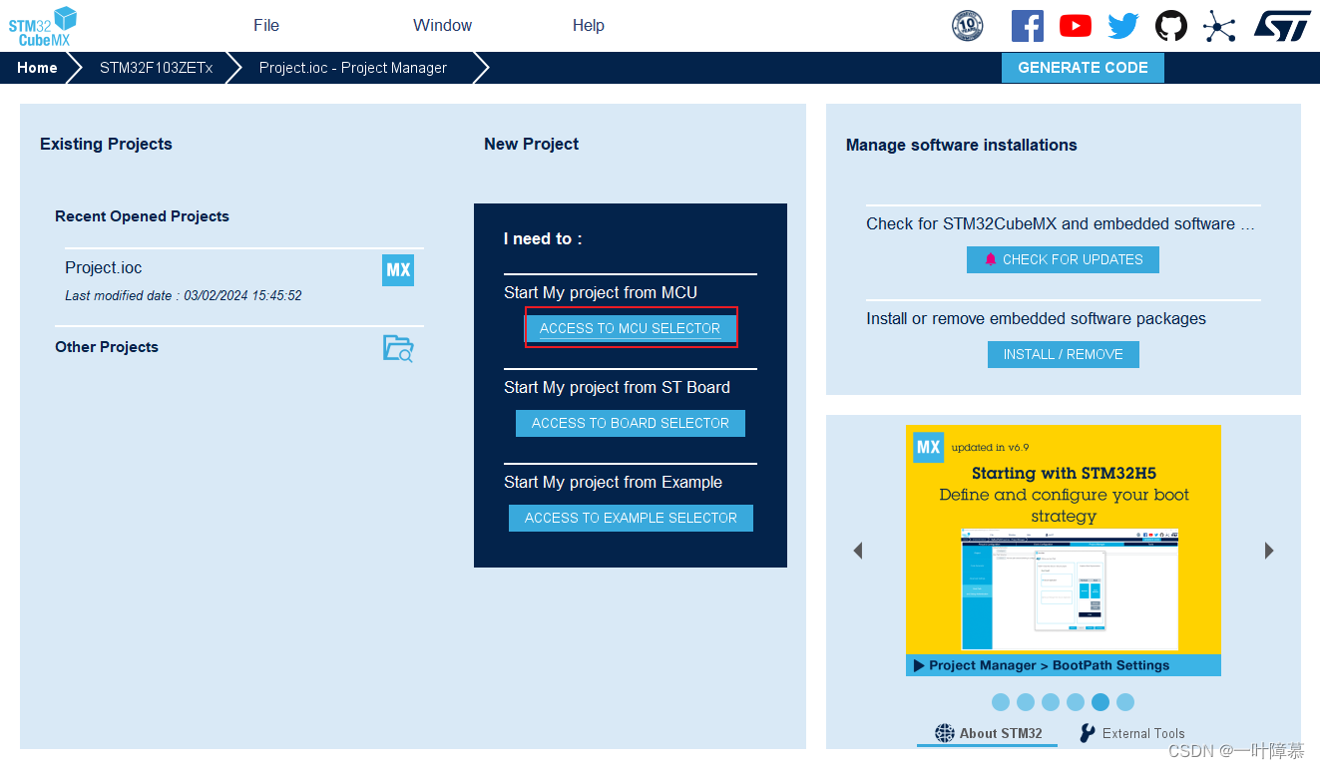Image resolution: width=1320 pixels, height=769 pixels.
Task: Switch to External Tools tab
Action: pyautogui.click(x=1132, y=733)
